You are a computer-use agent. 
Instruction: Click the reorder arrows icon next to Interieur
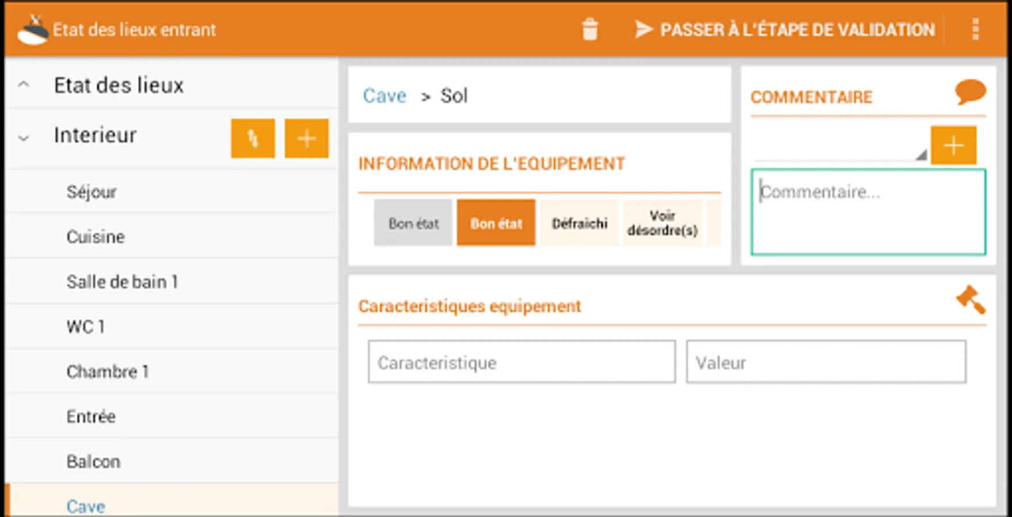pos(252,138)
